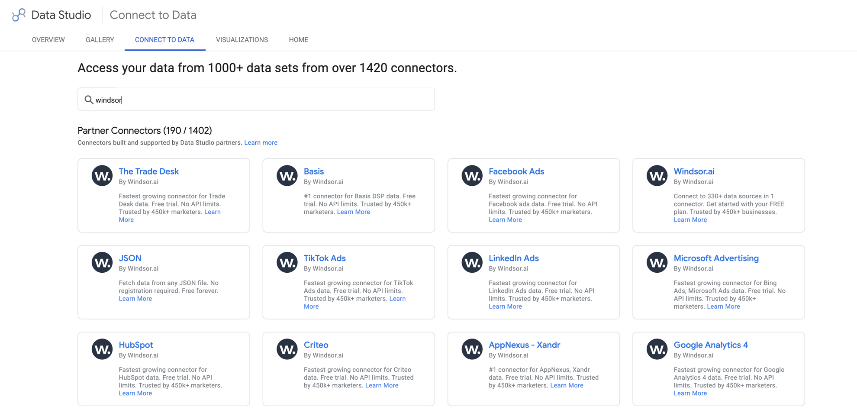Open the Basis connector title

point(314,171)
